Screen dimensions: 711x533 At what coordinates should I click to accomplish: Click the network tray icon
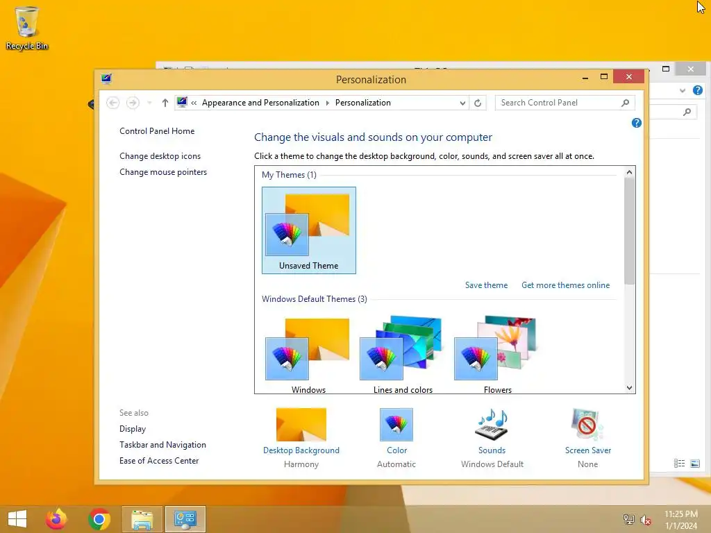628,519
